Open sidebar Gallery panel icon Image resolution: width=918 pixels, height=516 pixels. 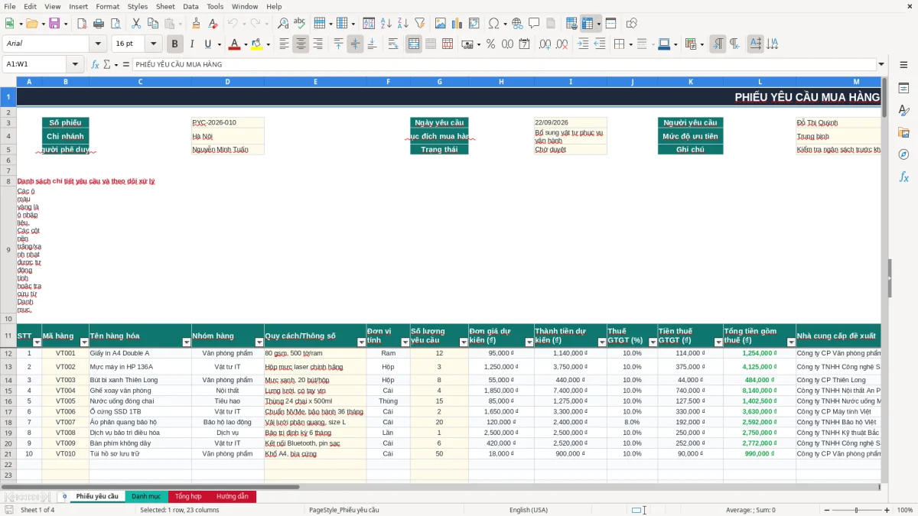(x=903, y=133)
